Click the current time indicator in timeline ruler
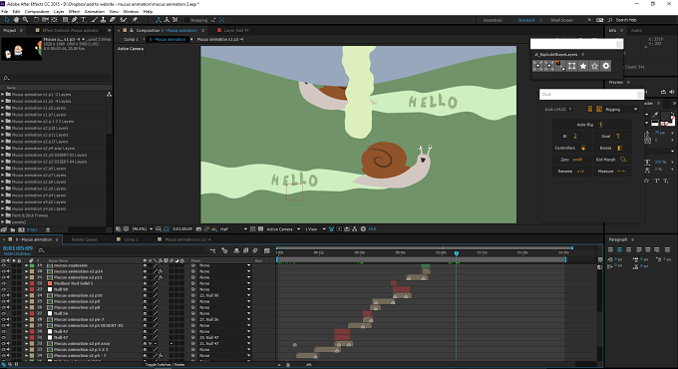This screenshot has width=678, height=369. click(x=457, y=253)
